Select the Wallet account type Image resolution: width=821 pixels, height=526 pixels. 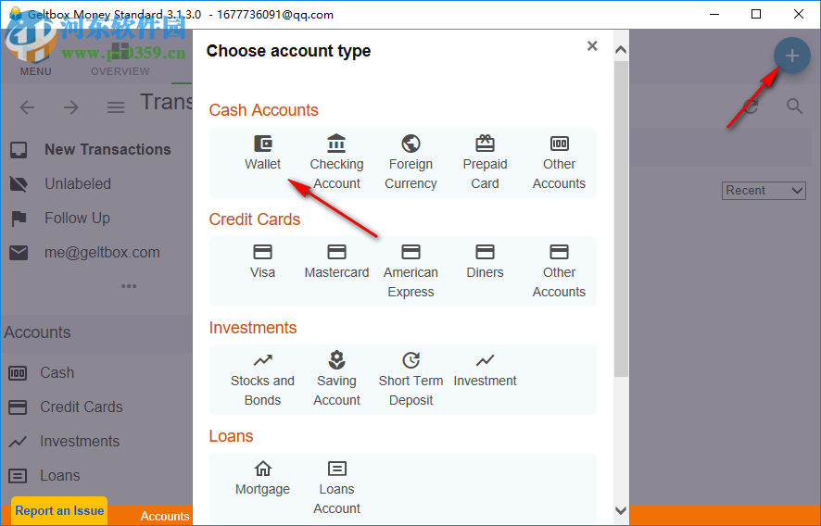[x=262, y=154]
